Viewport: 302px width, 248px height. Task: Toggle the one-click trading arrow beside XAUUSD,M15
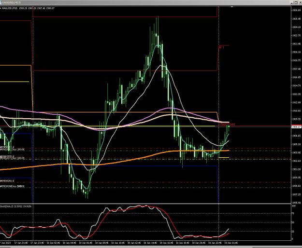point(0,8)
